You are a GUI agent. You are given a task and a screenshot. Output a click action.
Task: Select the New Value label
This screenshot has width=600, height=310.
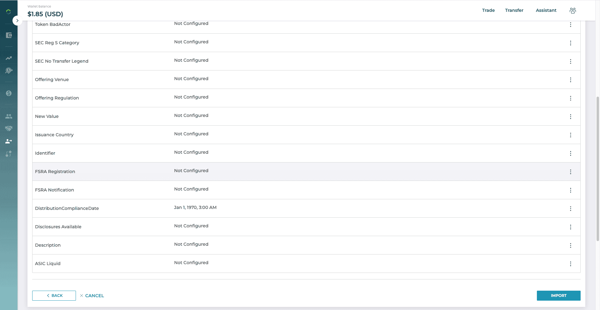47,116
